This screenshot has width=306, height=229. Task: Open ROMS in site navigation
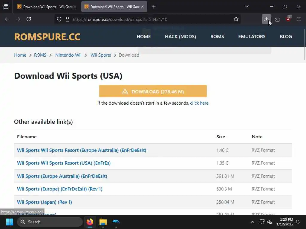point(217,37)
